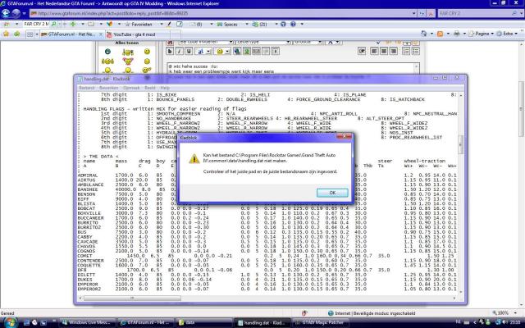Click the highlighter pen icon in toolbar

(170, 24)
